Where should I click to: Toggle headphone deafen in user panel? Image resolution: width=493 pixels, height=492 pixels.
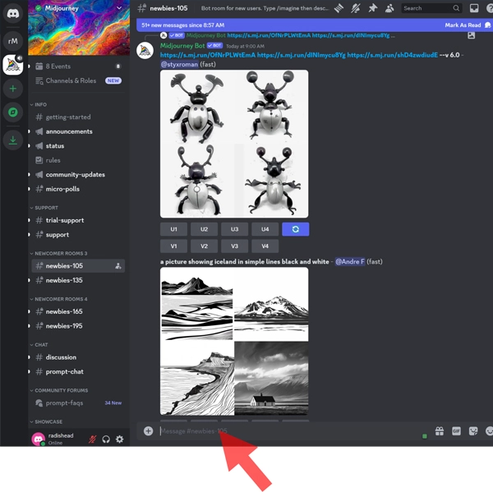[x=106, y=439]
